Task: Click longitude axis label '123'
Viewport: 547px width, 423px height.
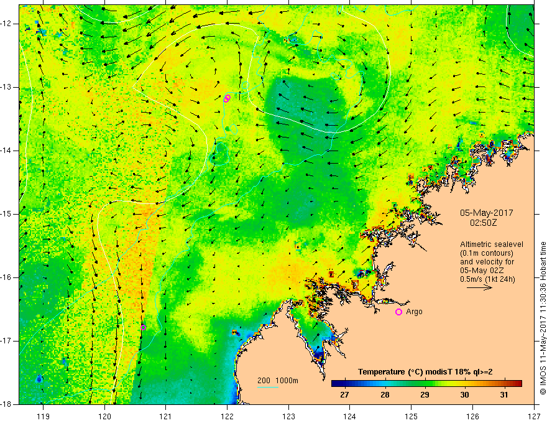Action: click(288, 416)
